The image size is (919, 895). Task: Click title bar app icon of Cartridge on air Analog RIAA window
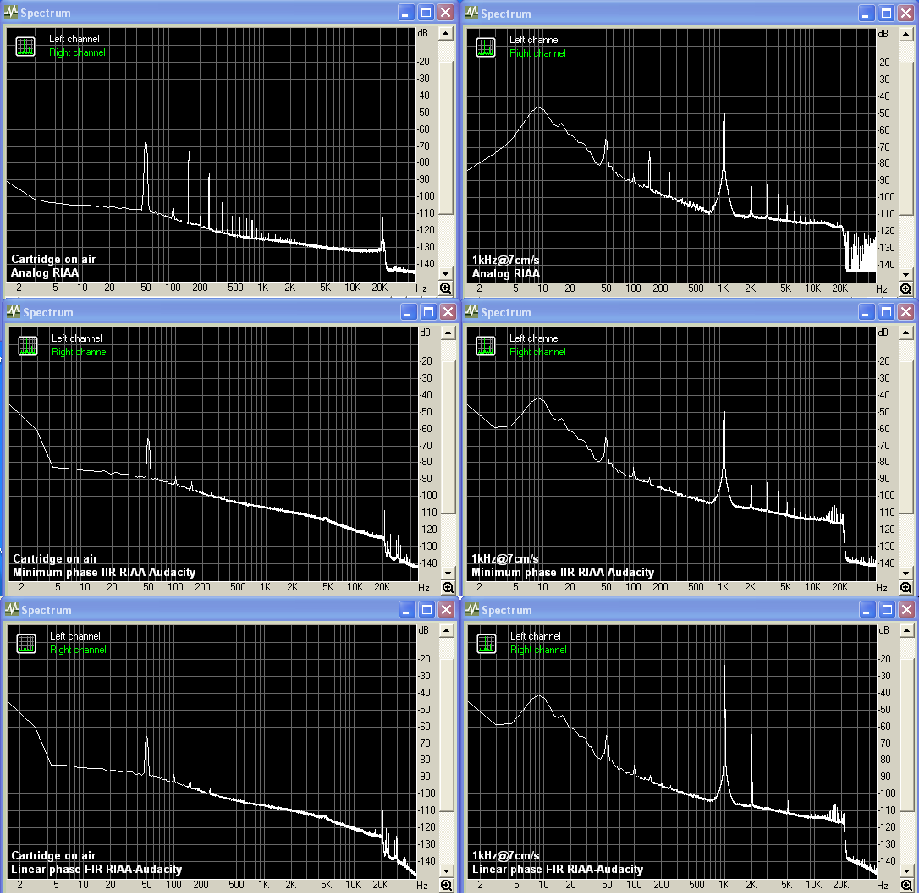click(11, 13)
